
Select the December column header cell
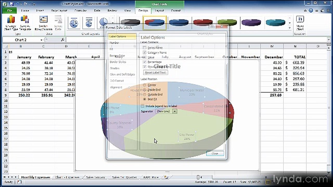point(272,57)
